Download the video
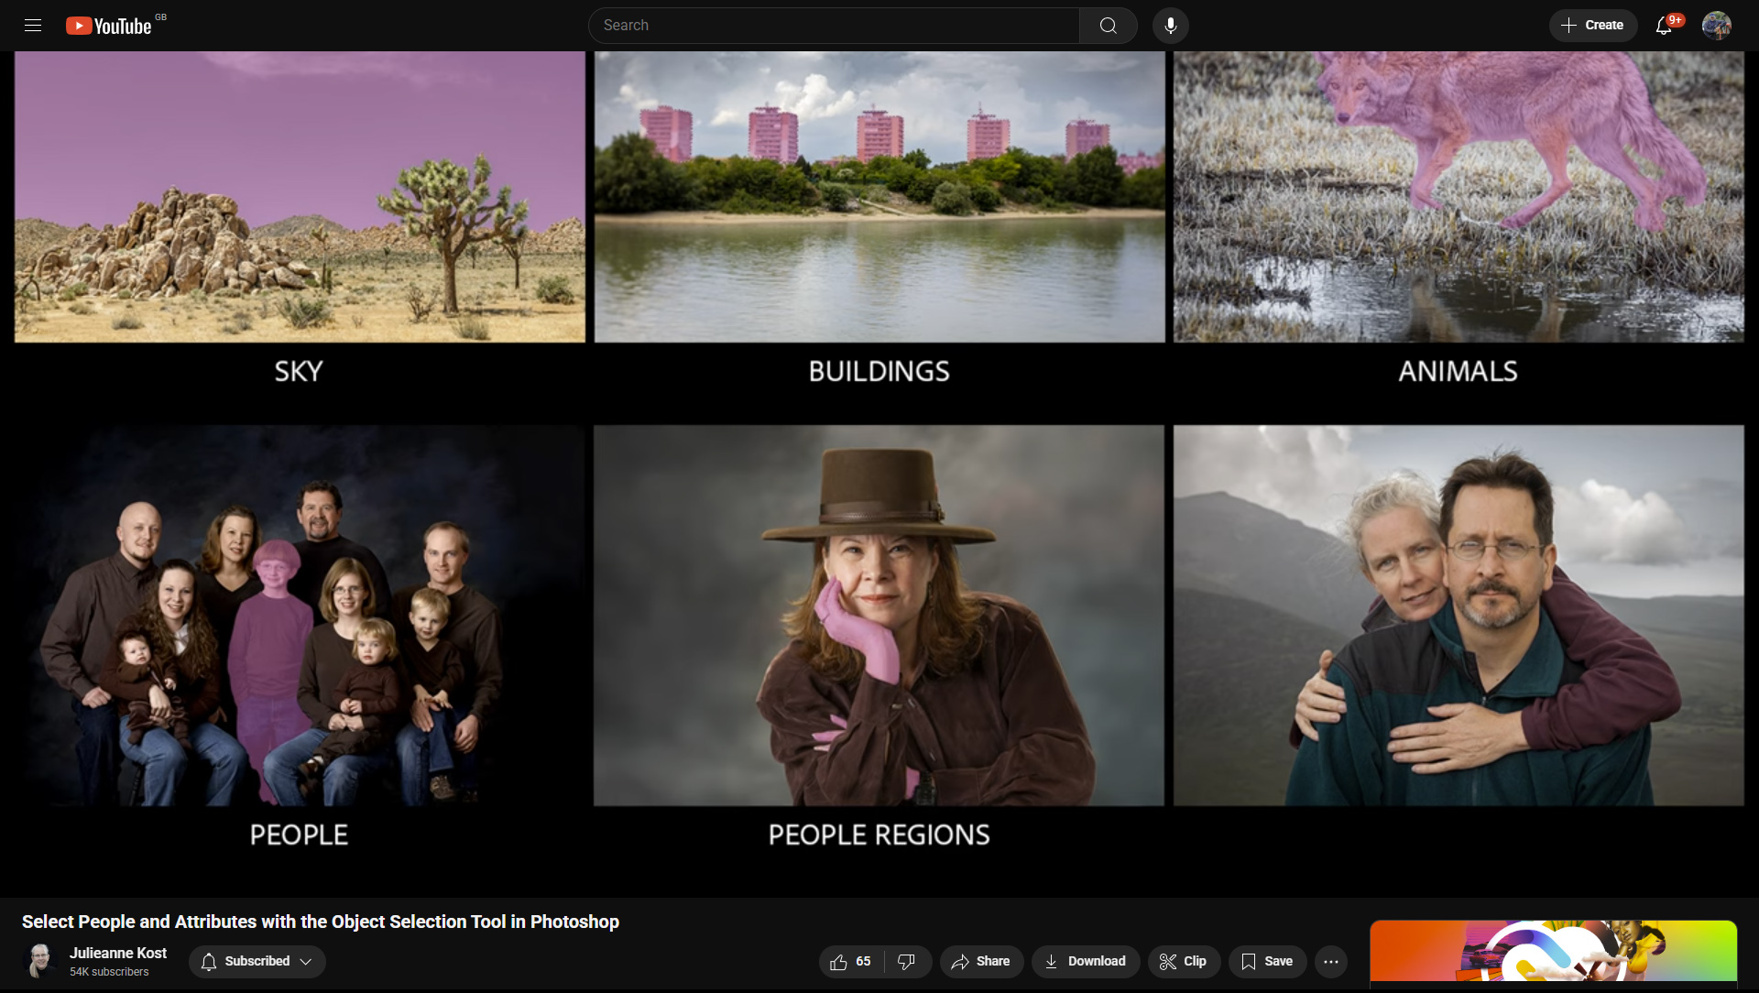The height and width of the screenshot is (993, 1759). 1085,961
